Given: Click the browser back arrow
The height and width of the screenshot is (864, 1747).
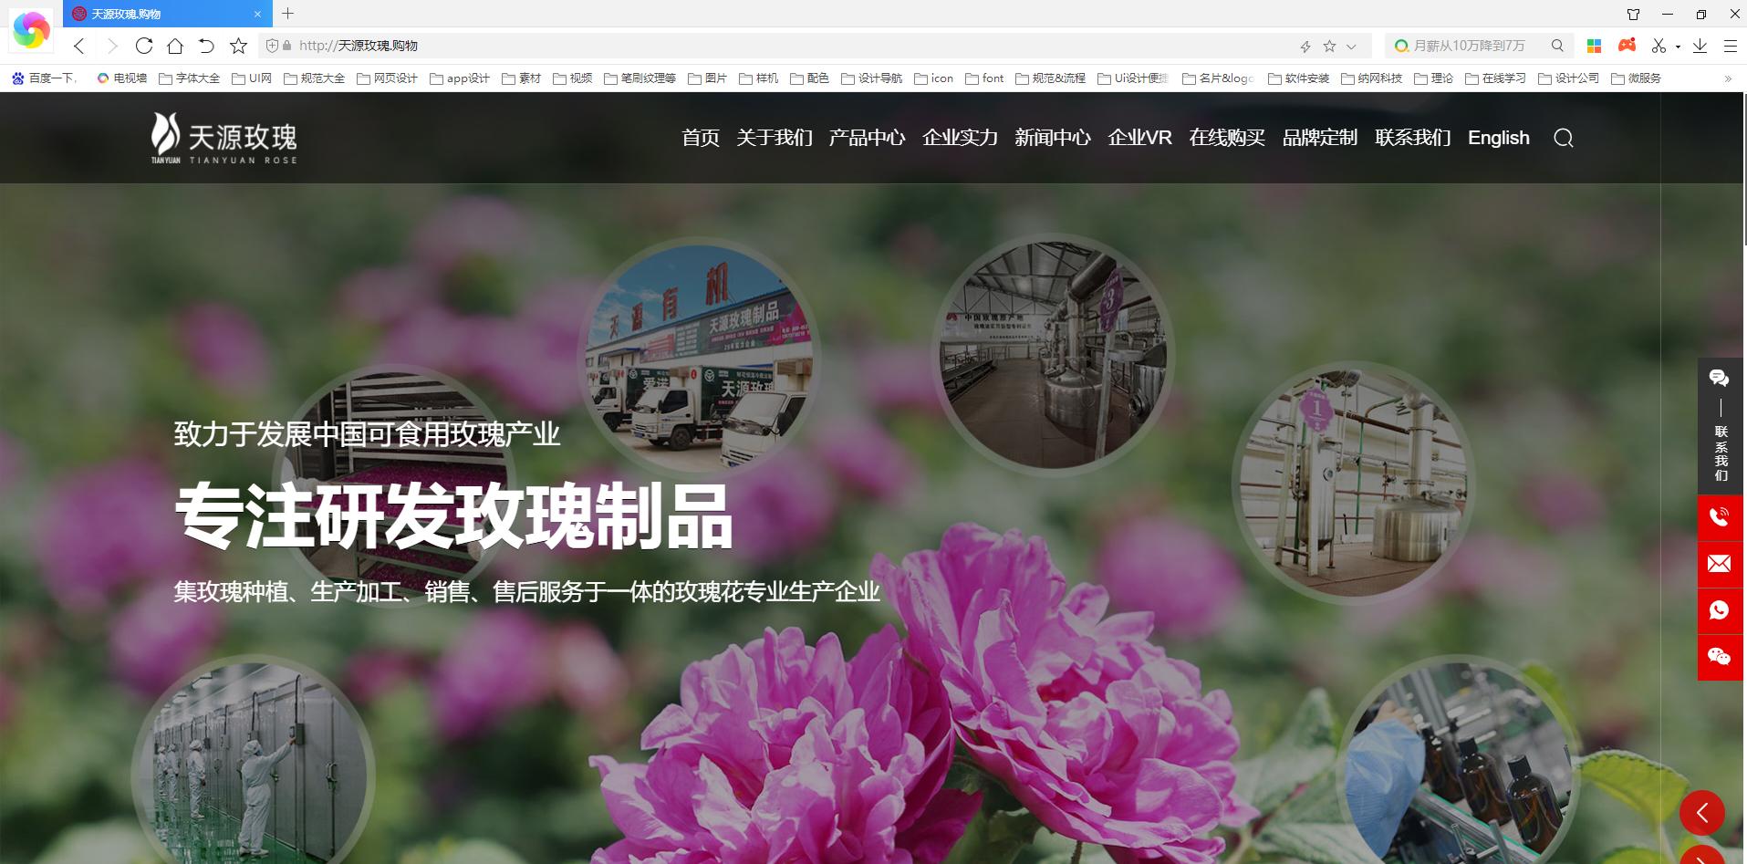Looking at the screenshot, I should 79,46.
